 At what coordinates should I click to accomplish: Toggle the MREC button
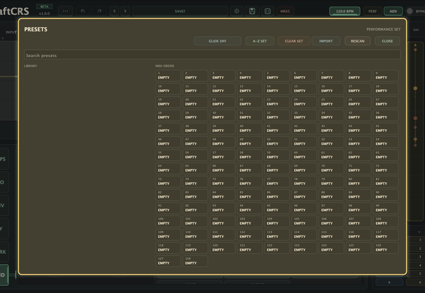[285, 11]
